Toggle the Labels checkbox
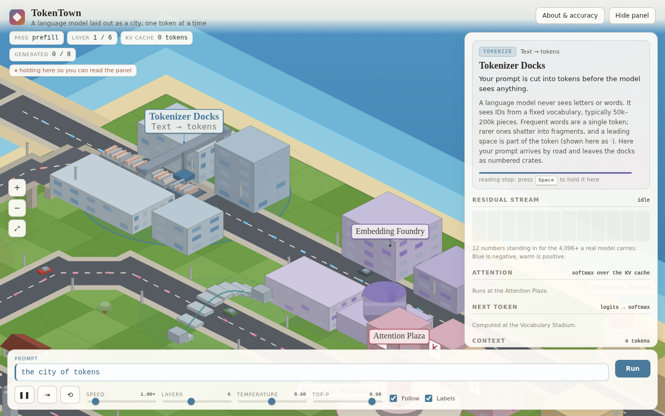 point(429,398)
